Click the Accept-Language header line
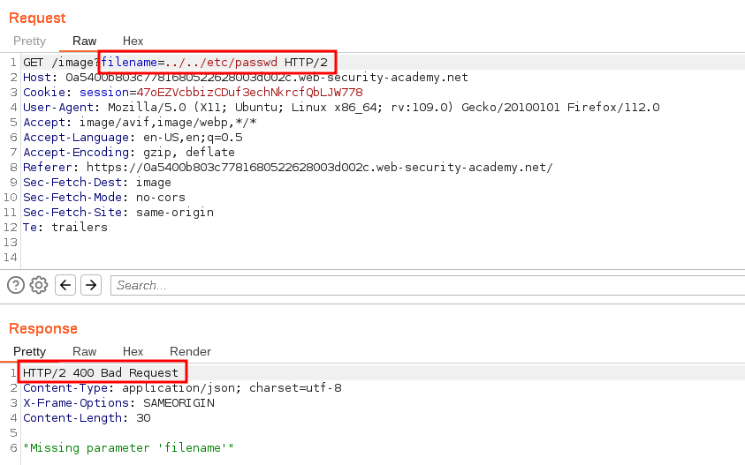 (x=133, y=137)
